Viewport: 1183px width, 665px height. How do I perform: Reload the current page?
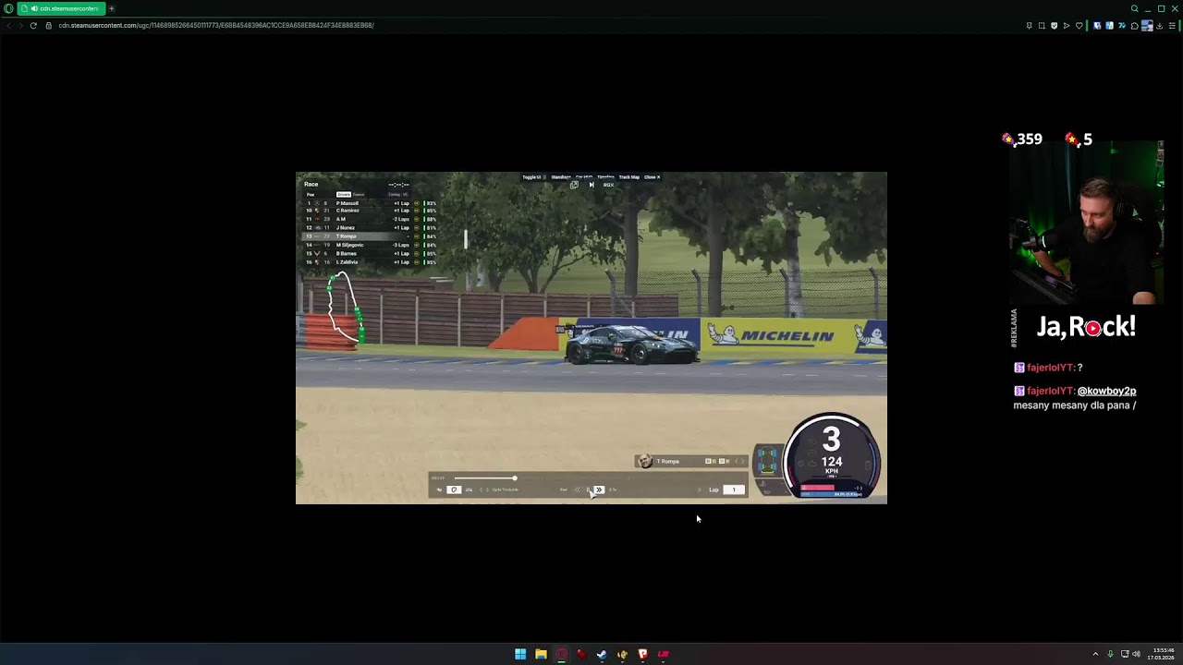click(33, 25)
